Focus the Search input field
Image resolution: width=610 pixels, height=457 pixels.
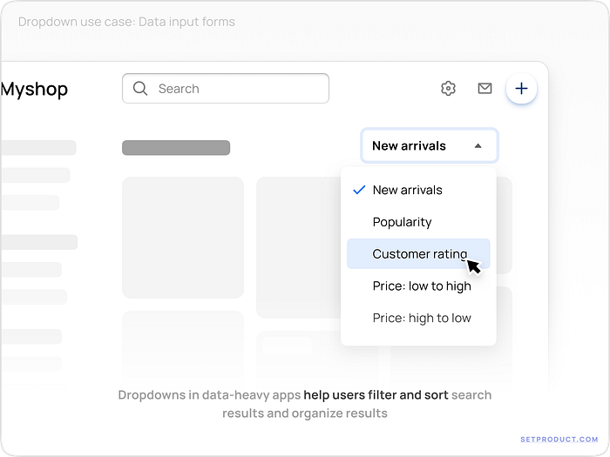click(235, 89)
